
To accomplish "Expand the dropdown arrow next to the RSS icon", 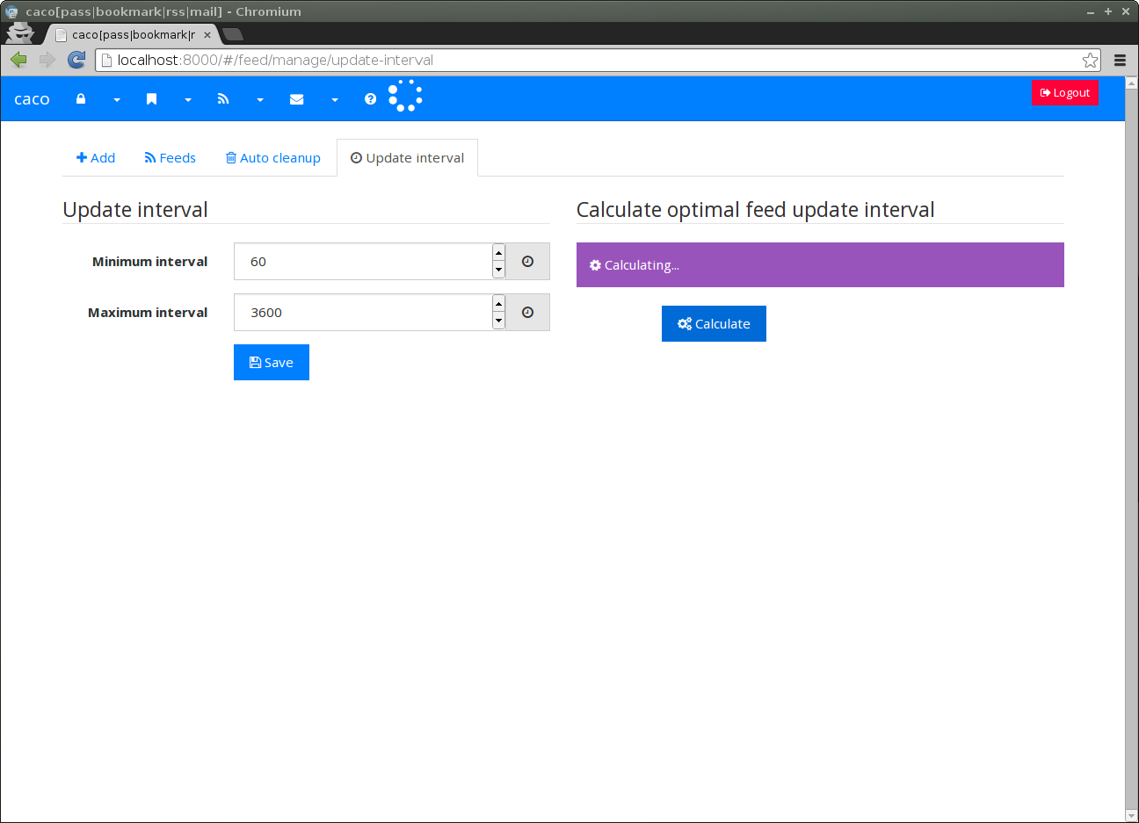I will click(260, 100).
